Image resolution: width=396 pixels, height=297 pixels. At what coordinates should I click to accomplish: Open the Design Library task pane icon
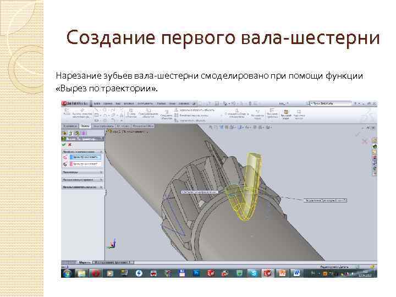coord(375,146)
